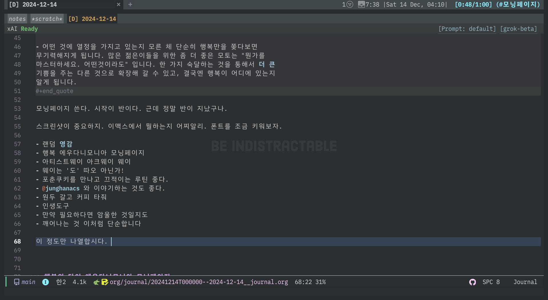Click the #+end_quote line
This screenshot has height=300, width=548.
(55, 91)
